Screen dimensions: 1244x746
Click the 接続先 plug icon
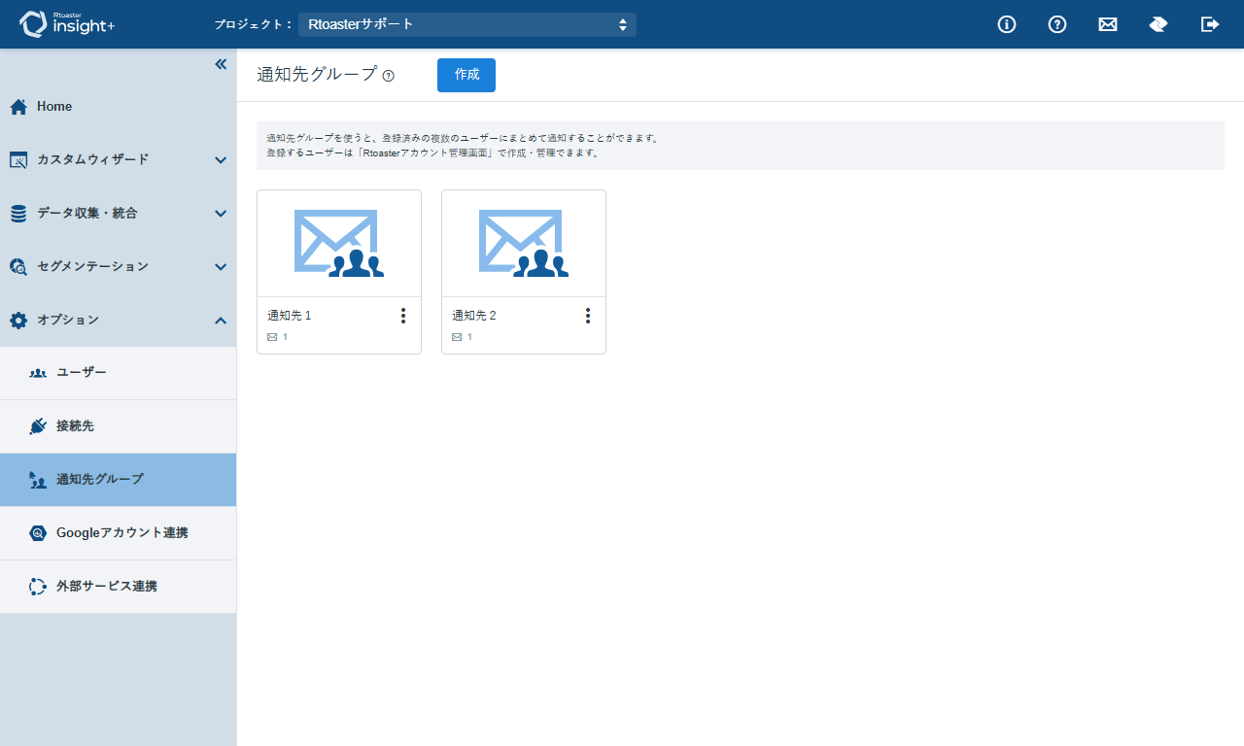click(x=38, y=426)
